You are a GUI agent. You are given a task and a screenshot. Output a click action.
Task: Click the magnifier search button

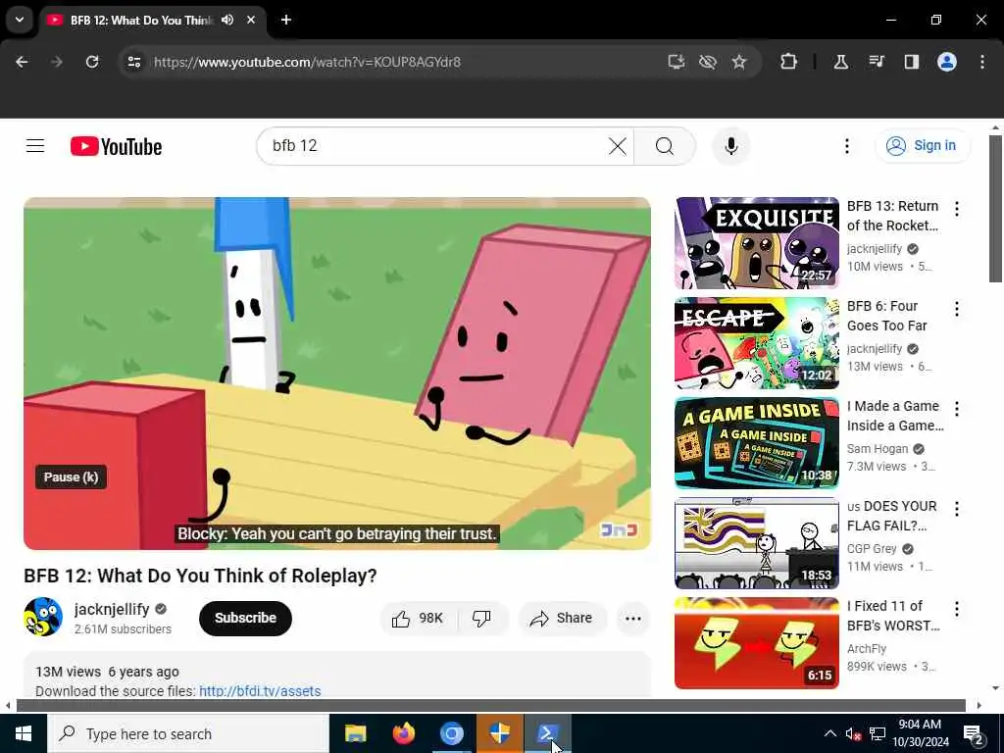(665, 146)
